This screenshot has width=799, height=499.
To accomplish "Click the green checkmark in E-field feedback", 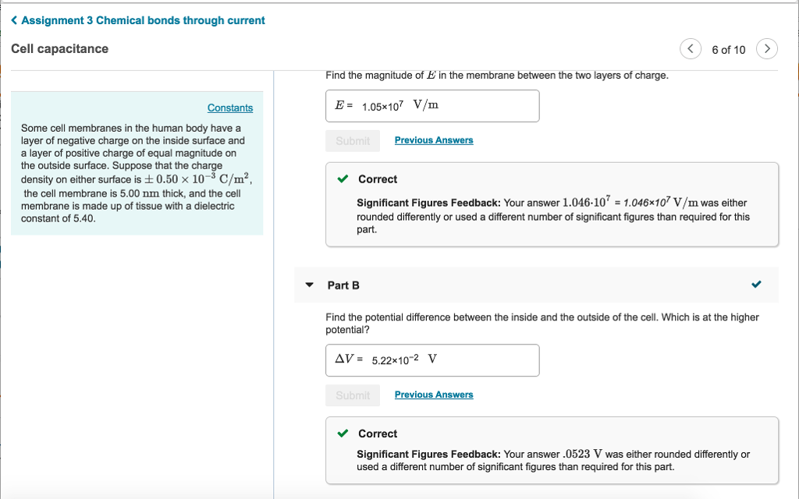I will click(x=343, y=179).
